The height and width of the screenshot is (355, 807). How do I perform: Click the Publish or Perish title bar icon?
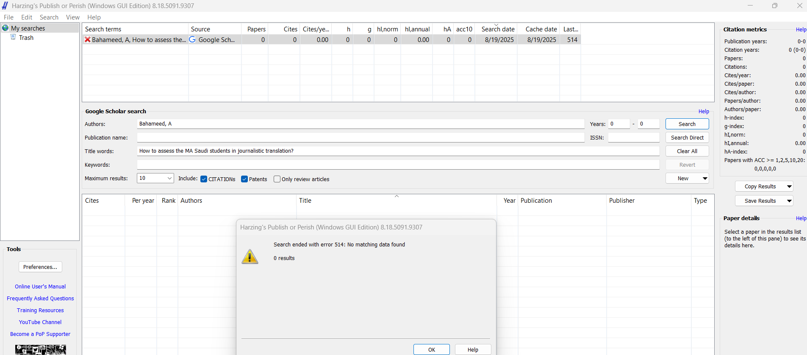[x=5, y=6]
